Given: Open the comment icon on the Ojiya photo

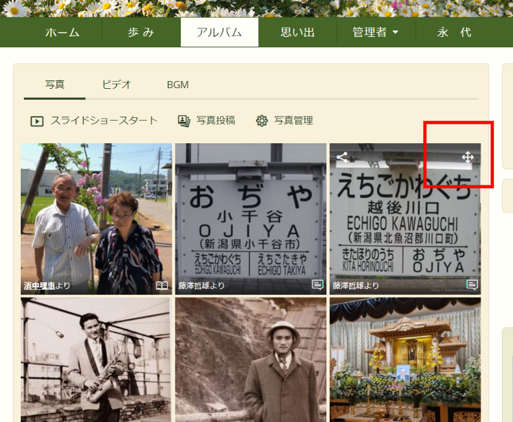Looking at the screenshot, I should [x=317, y=285].
